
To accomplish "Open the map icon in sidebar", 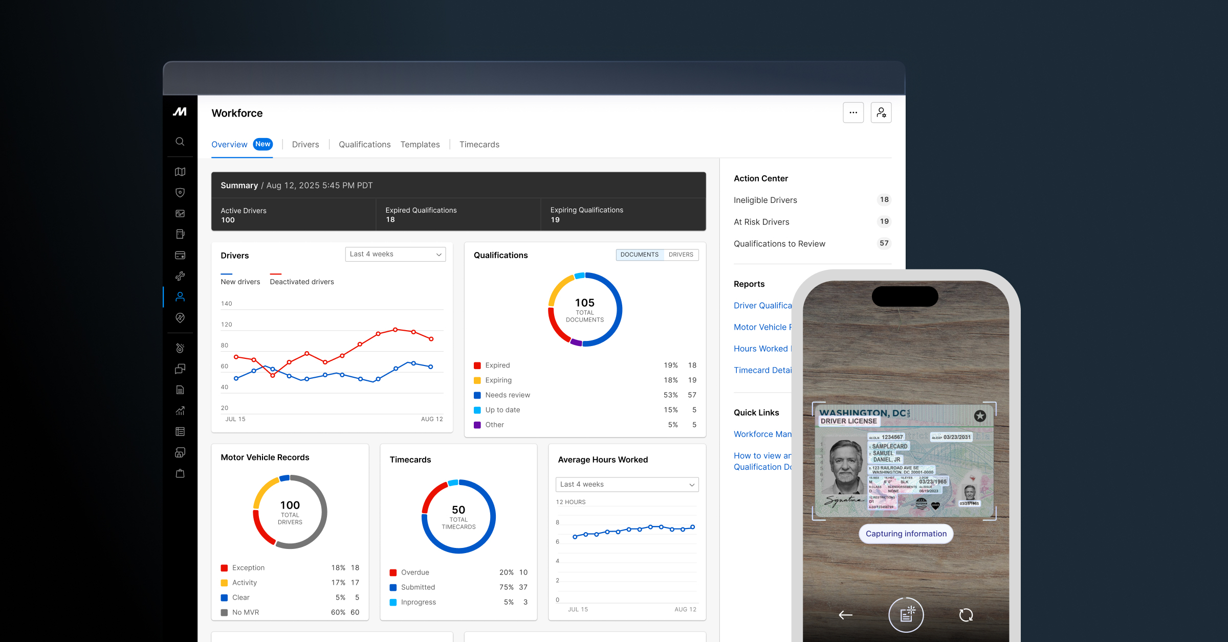I will click(180, 172).
